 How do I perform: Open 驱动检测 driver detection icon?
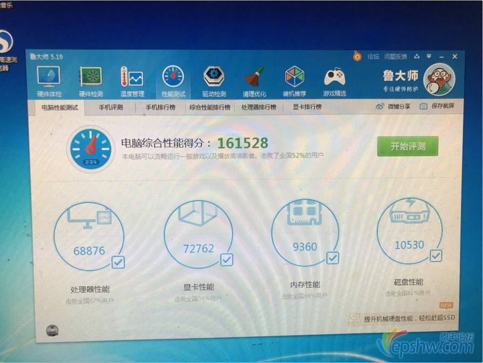[214, 76]
